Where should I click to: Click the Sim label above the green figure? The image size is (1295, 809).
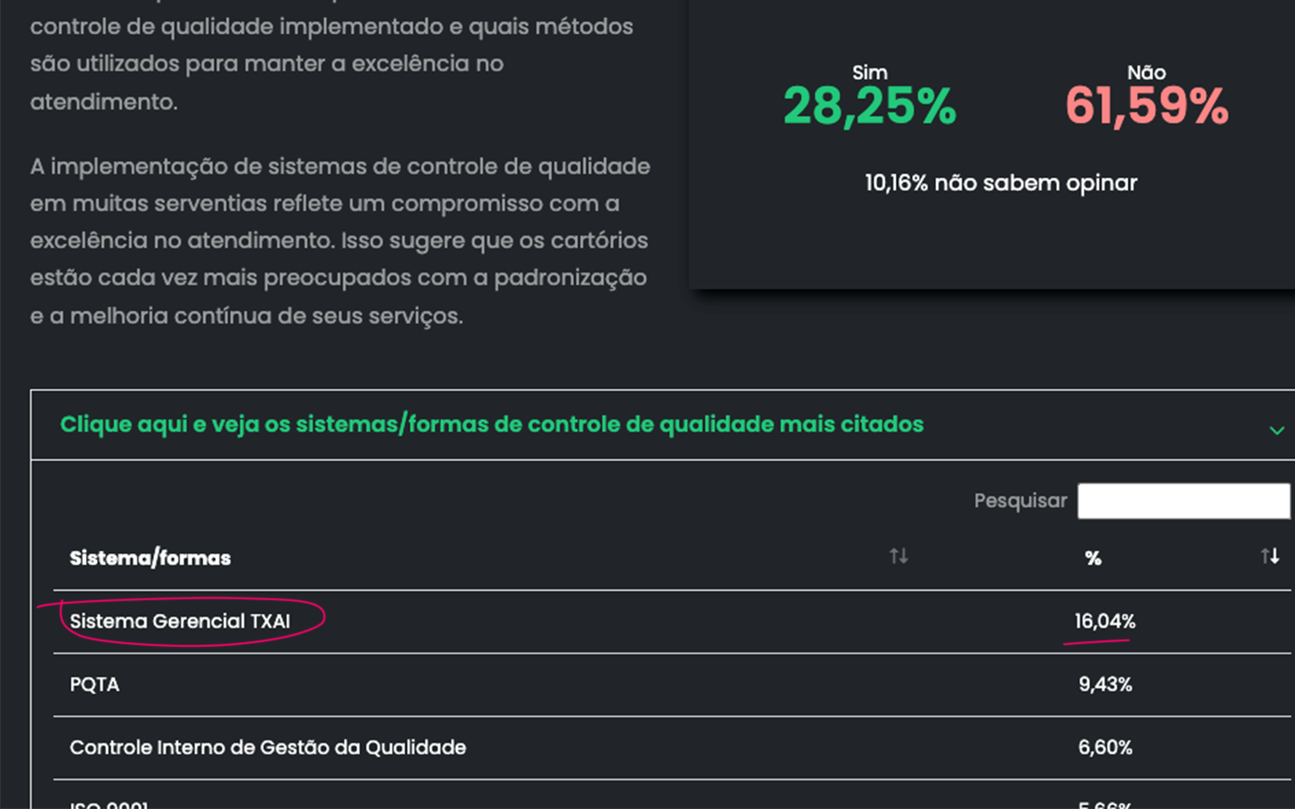pos(870,72)
